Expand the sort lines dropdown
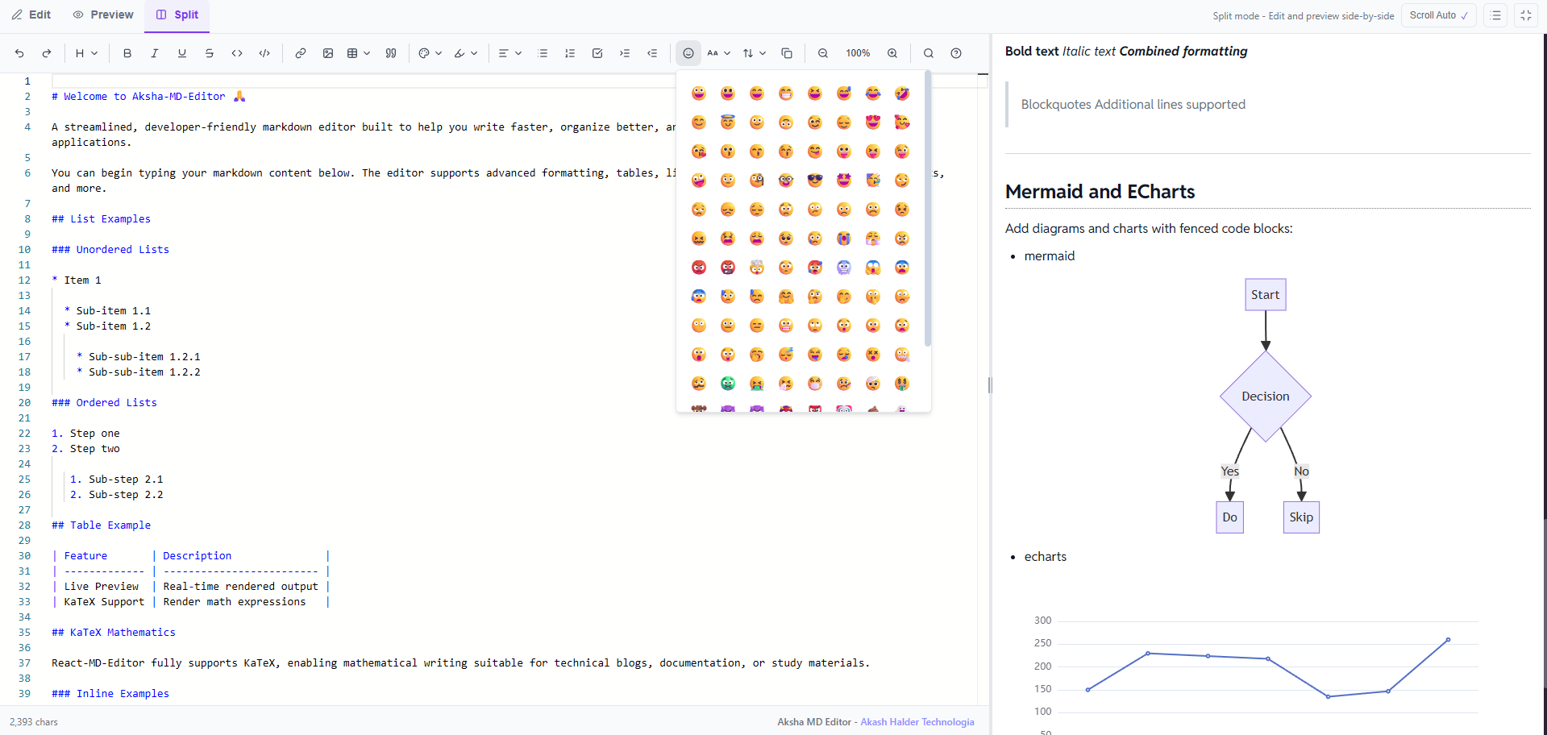This screenshot has width=1547, height=735. click(x=755, y=53)
